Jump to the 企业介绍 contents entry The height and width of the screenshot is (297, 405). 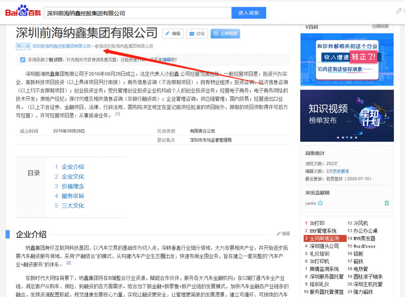[x=73, y=167]
